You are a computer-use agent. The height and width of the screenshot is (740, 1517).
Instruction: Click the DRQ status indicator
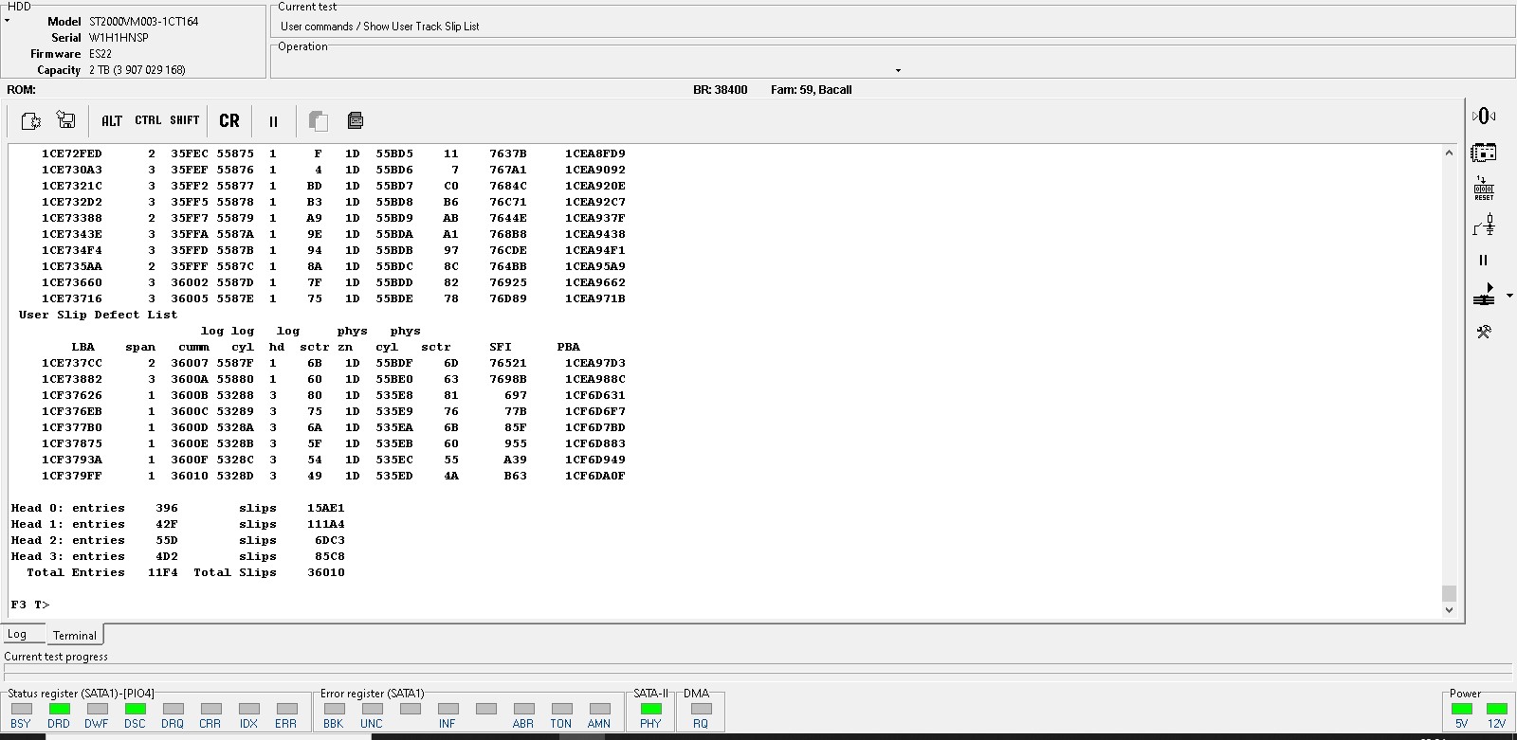click(x=173, y=709)
